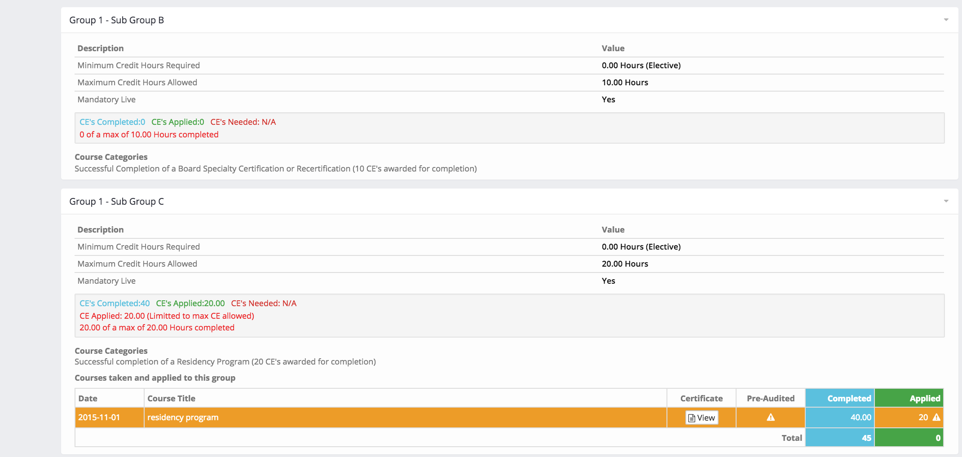Click 'CE Applied: 20.00 (Limitted to max CE allowed)'

coord(167,316)
